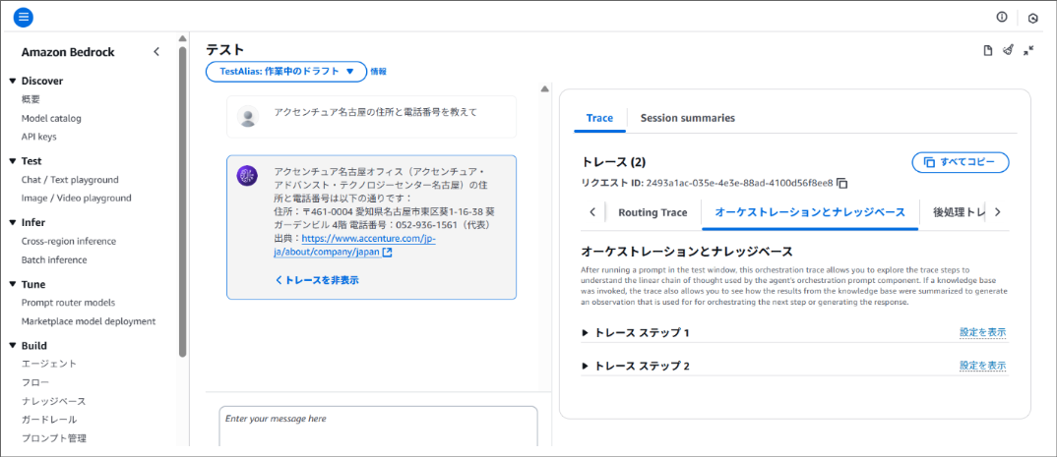
Task: Switch to the Session summaries tab
Action: point(688,118)
